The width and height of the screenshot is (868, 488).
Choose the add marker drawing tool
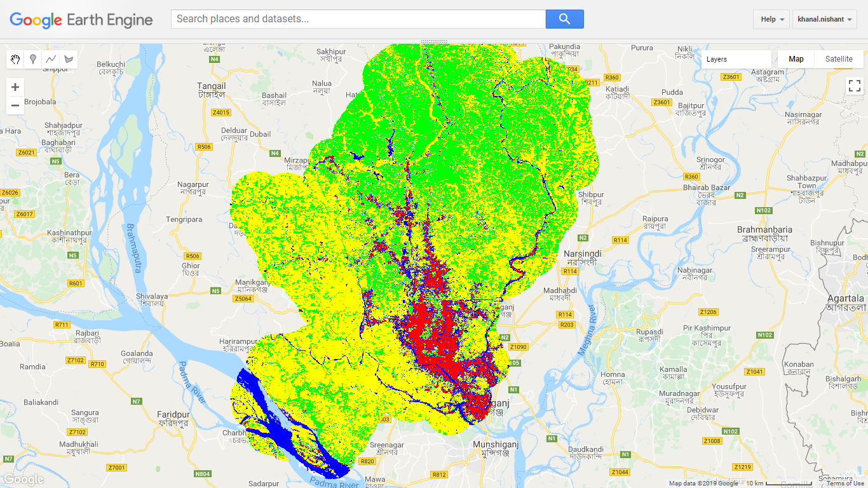[x=33, y=59]
